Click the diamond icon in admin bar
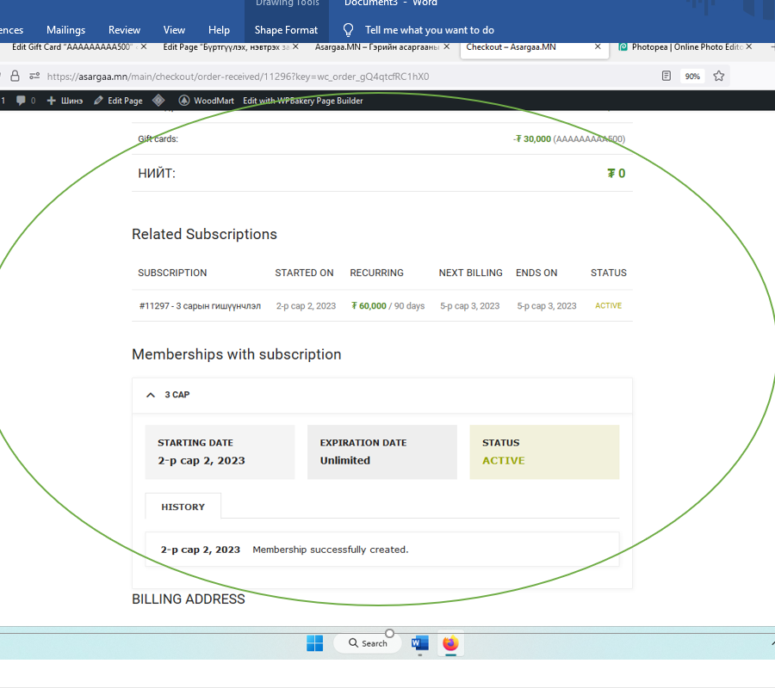Screen dimensions: 775x688 [x=158, y=101]
